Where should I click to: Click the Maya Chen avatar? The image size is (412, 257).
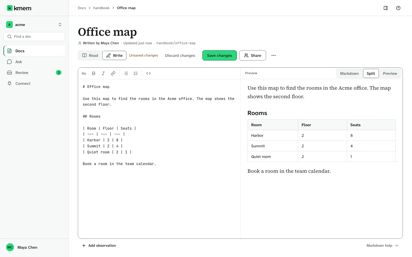coord(10,247)
